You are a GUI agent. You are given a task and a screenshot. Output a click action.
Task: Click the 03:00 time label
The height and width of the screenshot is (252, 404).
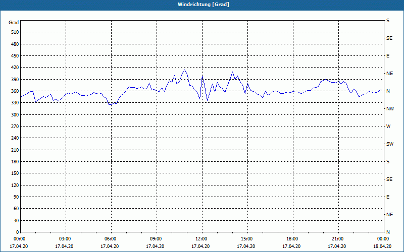click(x=66, y=239)
